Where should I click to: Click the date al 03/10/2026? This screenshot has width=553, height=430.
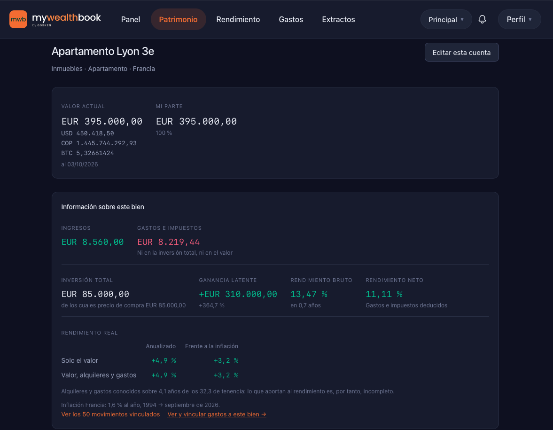(80, 164)
